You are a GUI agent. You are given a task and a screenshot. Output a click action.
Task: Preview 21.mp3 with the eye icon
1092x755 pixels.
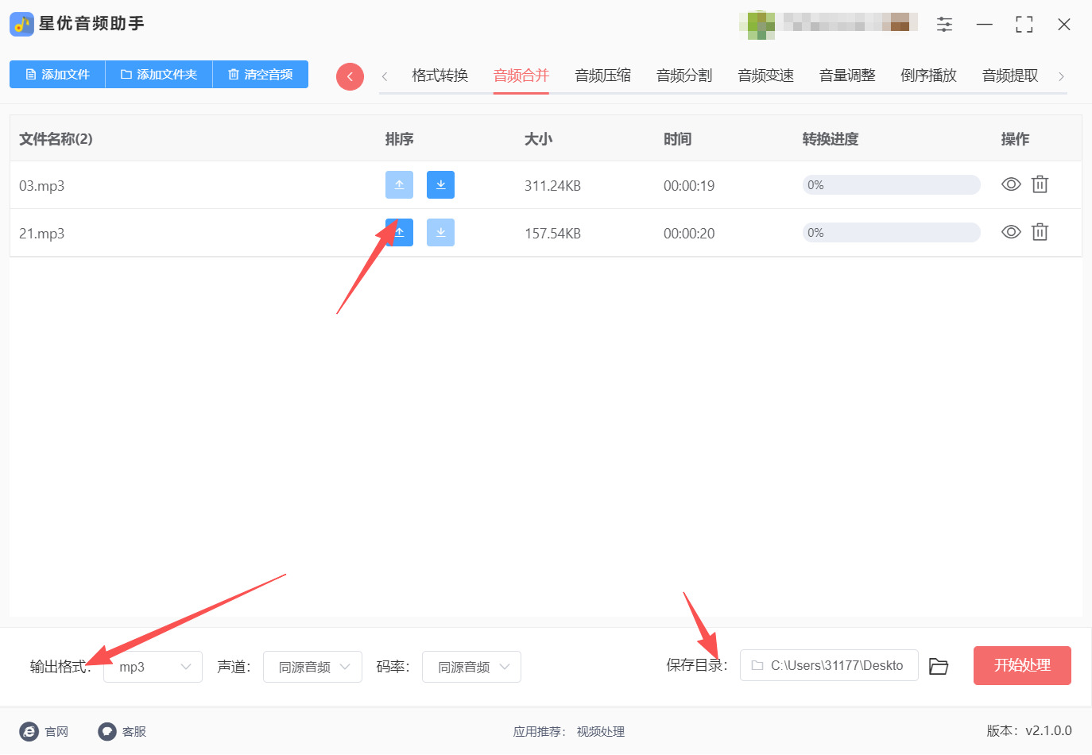click(1011, 232)
